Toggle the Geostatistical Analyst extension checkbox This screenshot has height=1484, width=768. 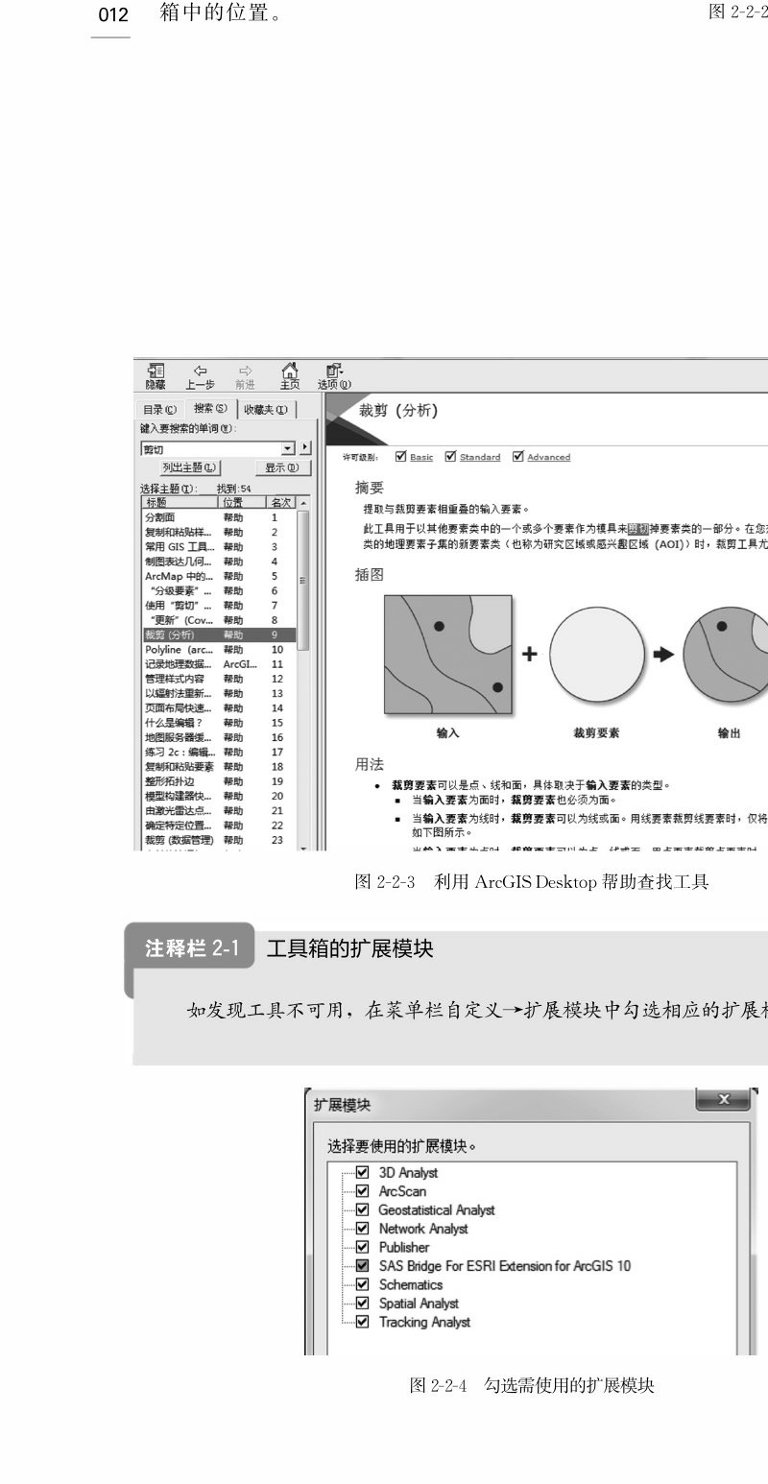[x=362, y=1209]
